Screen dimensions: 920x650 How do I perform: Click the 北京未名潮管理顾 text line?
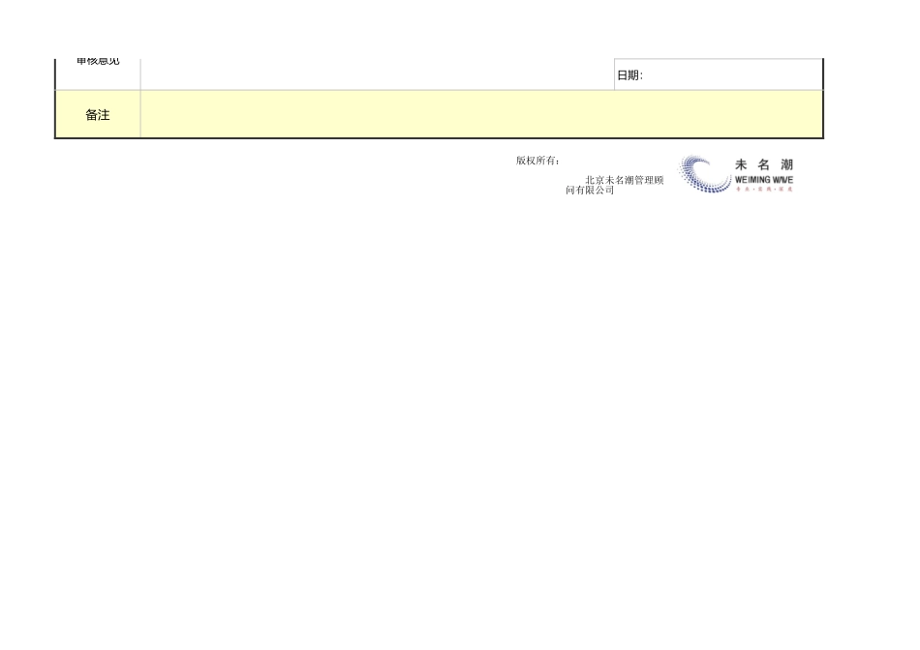624,180
